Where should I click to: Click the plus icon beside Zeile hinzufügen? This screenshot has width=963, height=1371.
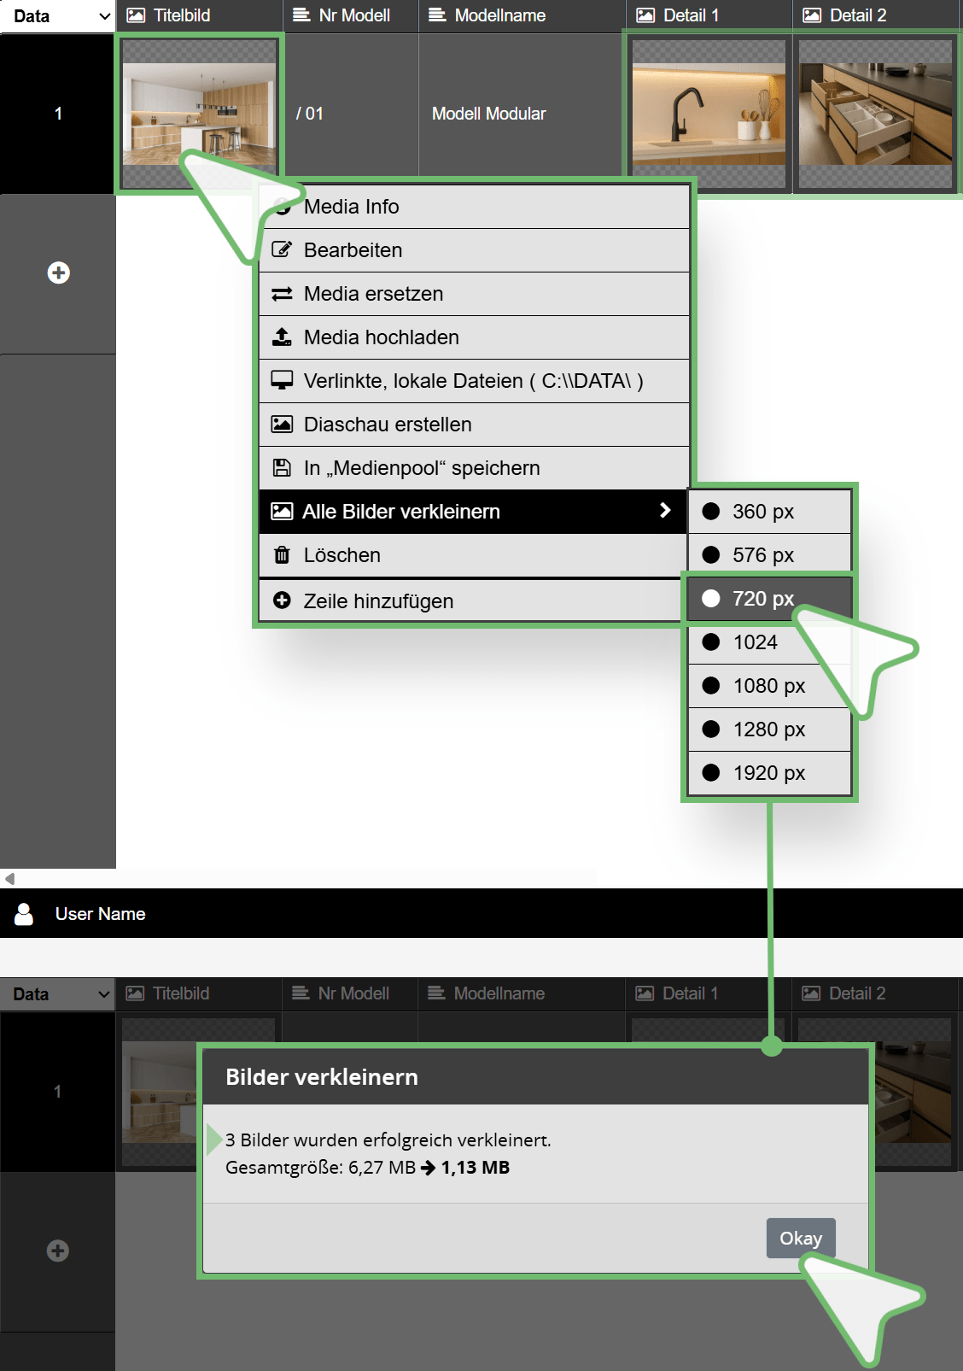(282, 601)
